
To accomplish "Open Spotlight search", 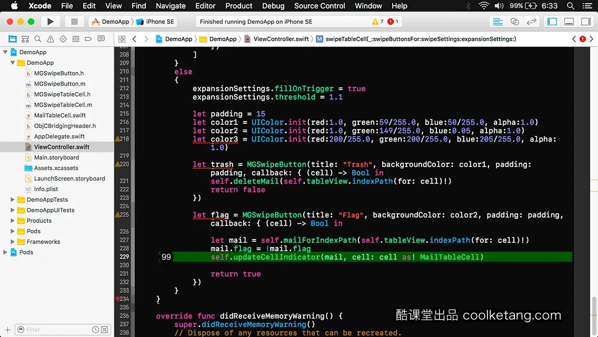I will [571, 6].
